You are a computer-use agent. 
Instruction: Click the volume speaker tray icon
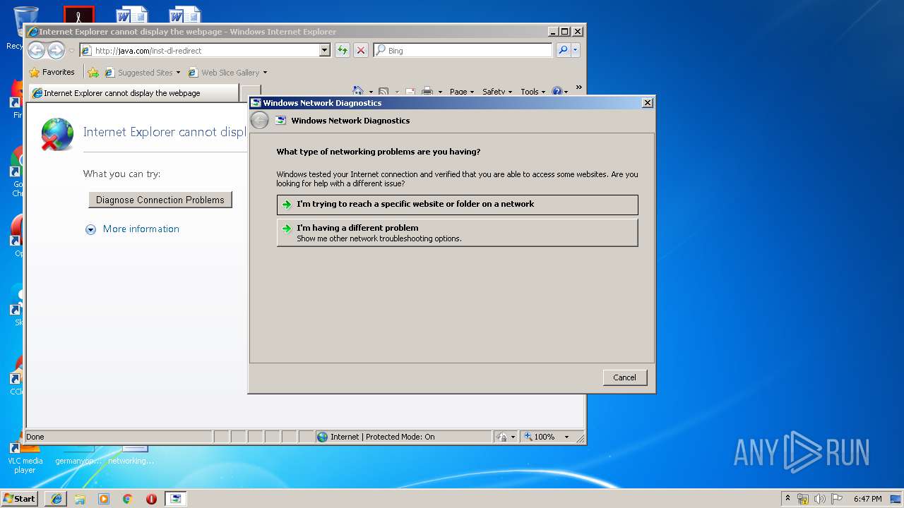820,499
